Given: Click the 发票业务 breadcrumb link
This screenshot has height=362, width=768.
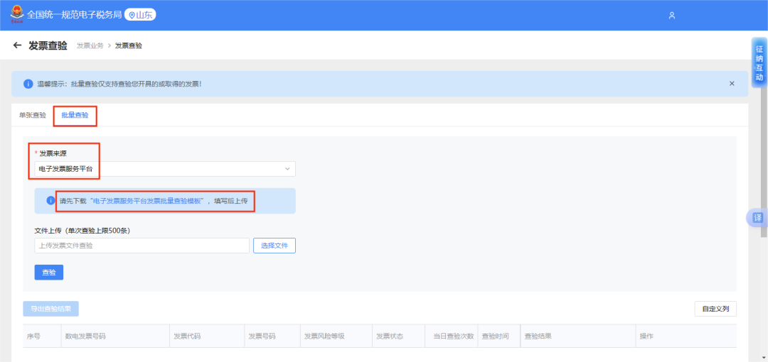Looking at the screenshot, I should click(90, 45).
